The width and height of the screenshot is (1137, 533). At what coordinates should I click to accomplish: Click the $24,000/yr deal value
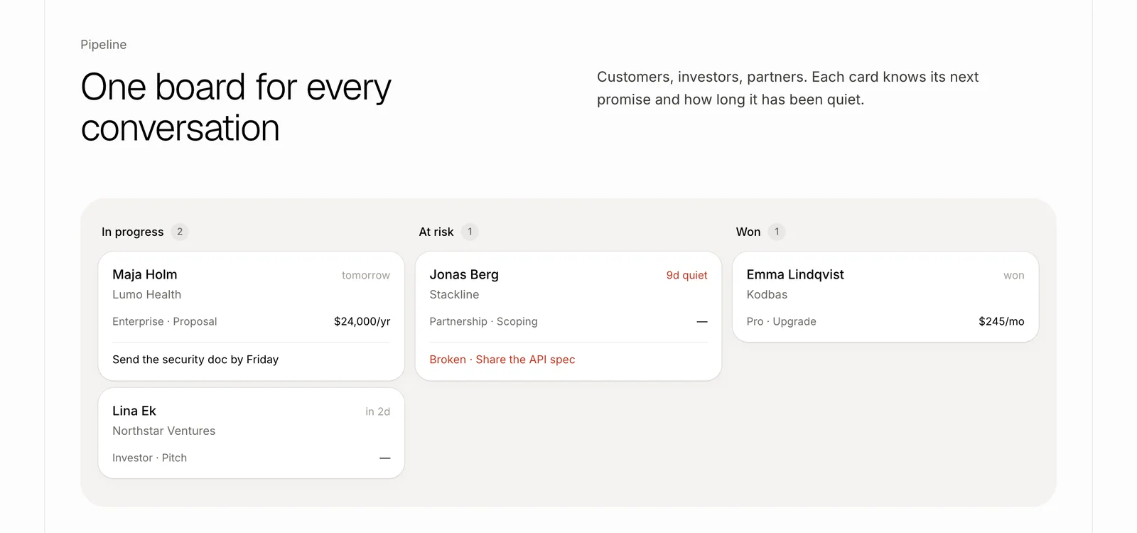[362, 321]
